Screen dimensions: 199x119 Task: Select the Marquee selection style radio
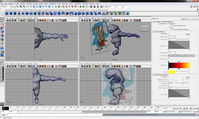click(x=169, y=23)
